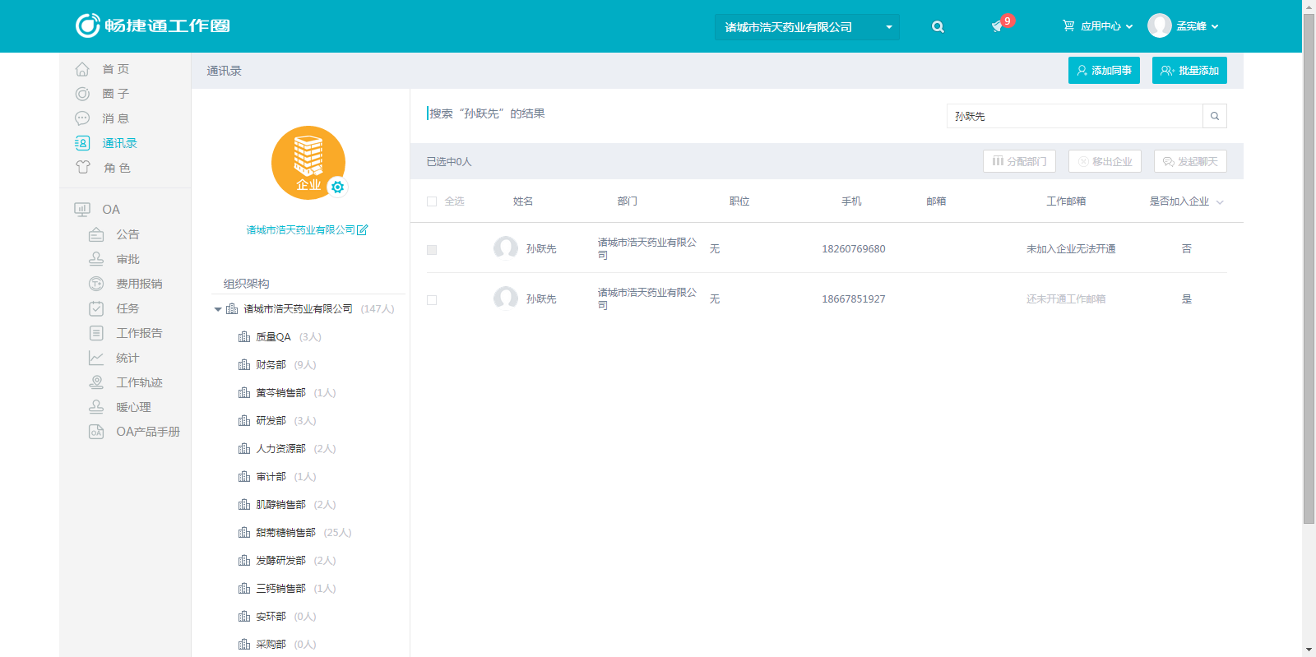Collapse the 诸城市浩天药业有限公司 tree node arrow
This screenshot has width=1316, height=657.
click(x=218, y=309)
